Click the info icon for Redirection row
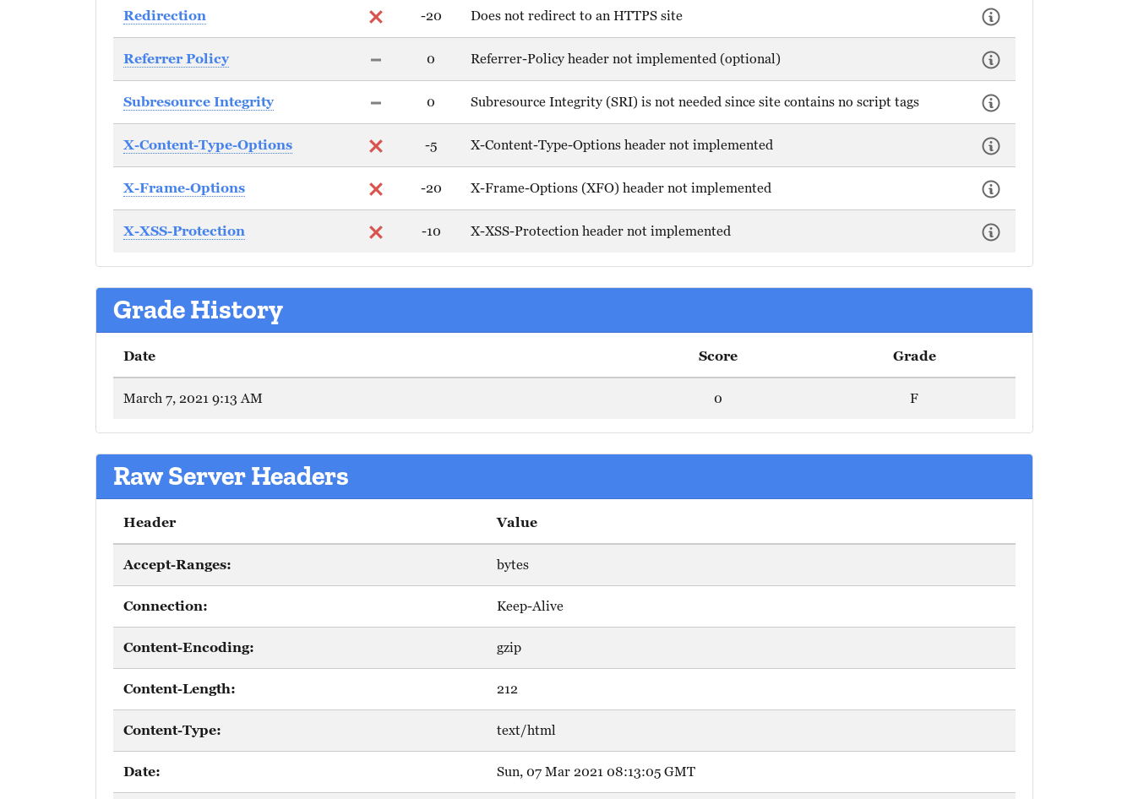1122x799 pixels. pyautogui.click(x=990, y=17)
